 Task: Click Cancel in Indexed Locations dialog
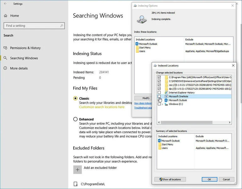(226, 179)
